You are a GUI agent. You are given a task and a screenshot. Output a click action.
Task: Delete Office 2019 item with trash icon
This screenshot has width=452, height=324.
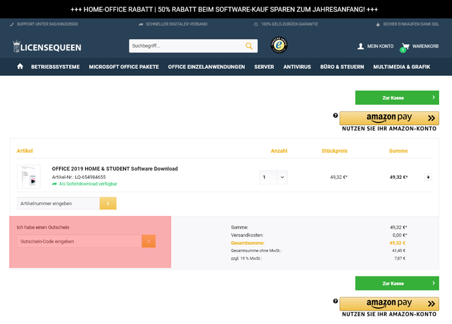click(x=428, y=177)
